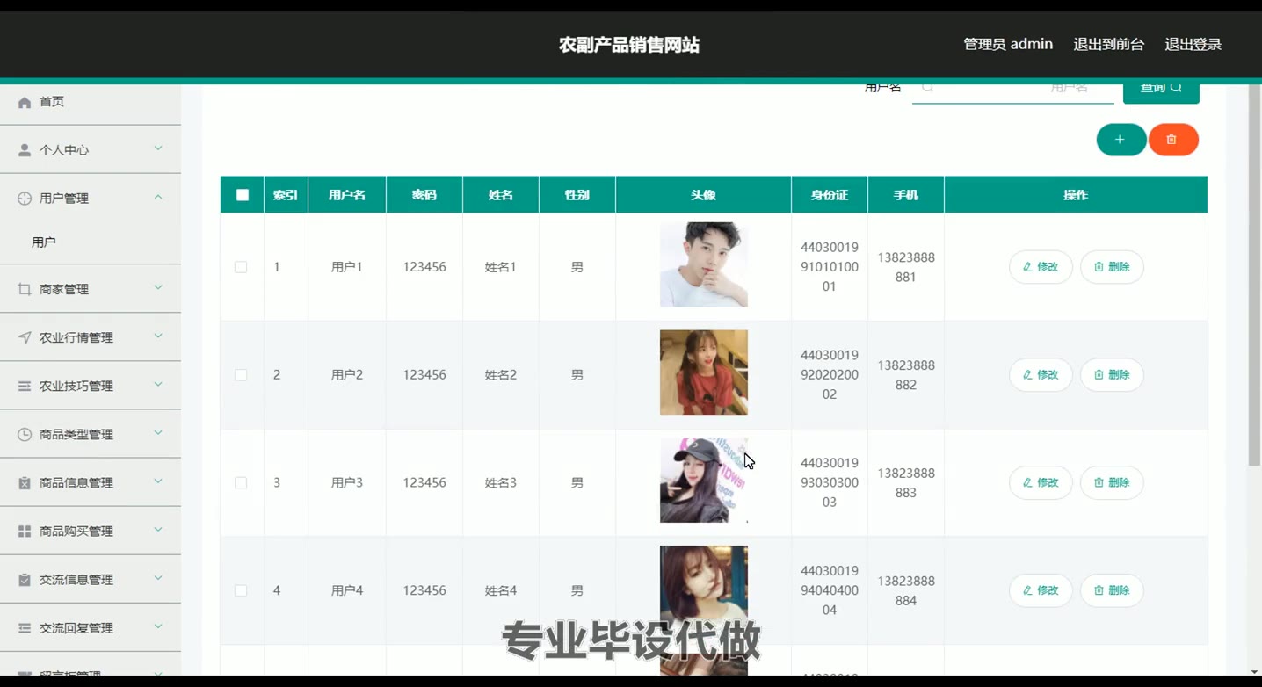Expand the 农业行情管理 chevron
Screen dimensions: 1262x687
[x=158, y=336]
